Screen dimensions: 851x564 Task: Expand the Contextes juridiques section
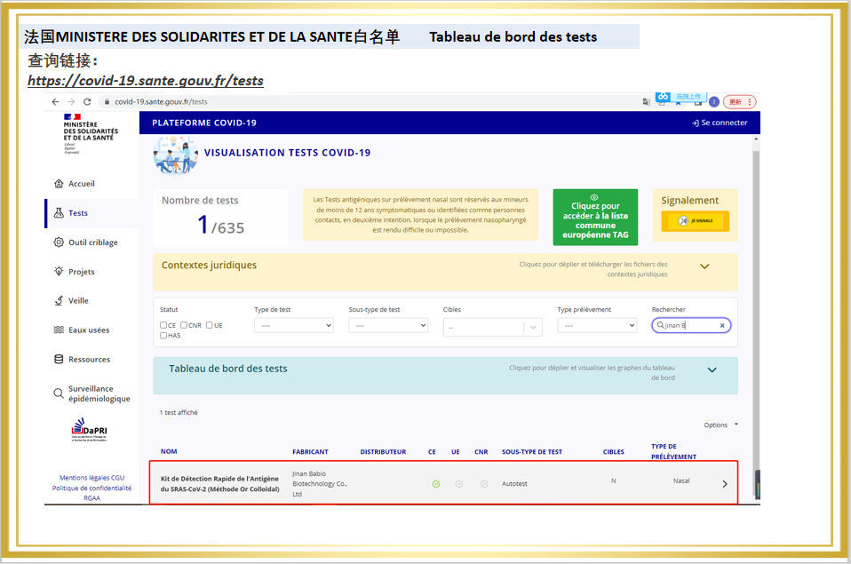click(704, 266)
